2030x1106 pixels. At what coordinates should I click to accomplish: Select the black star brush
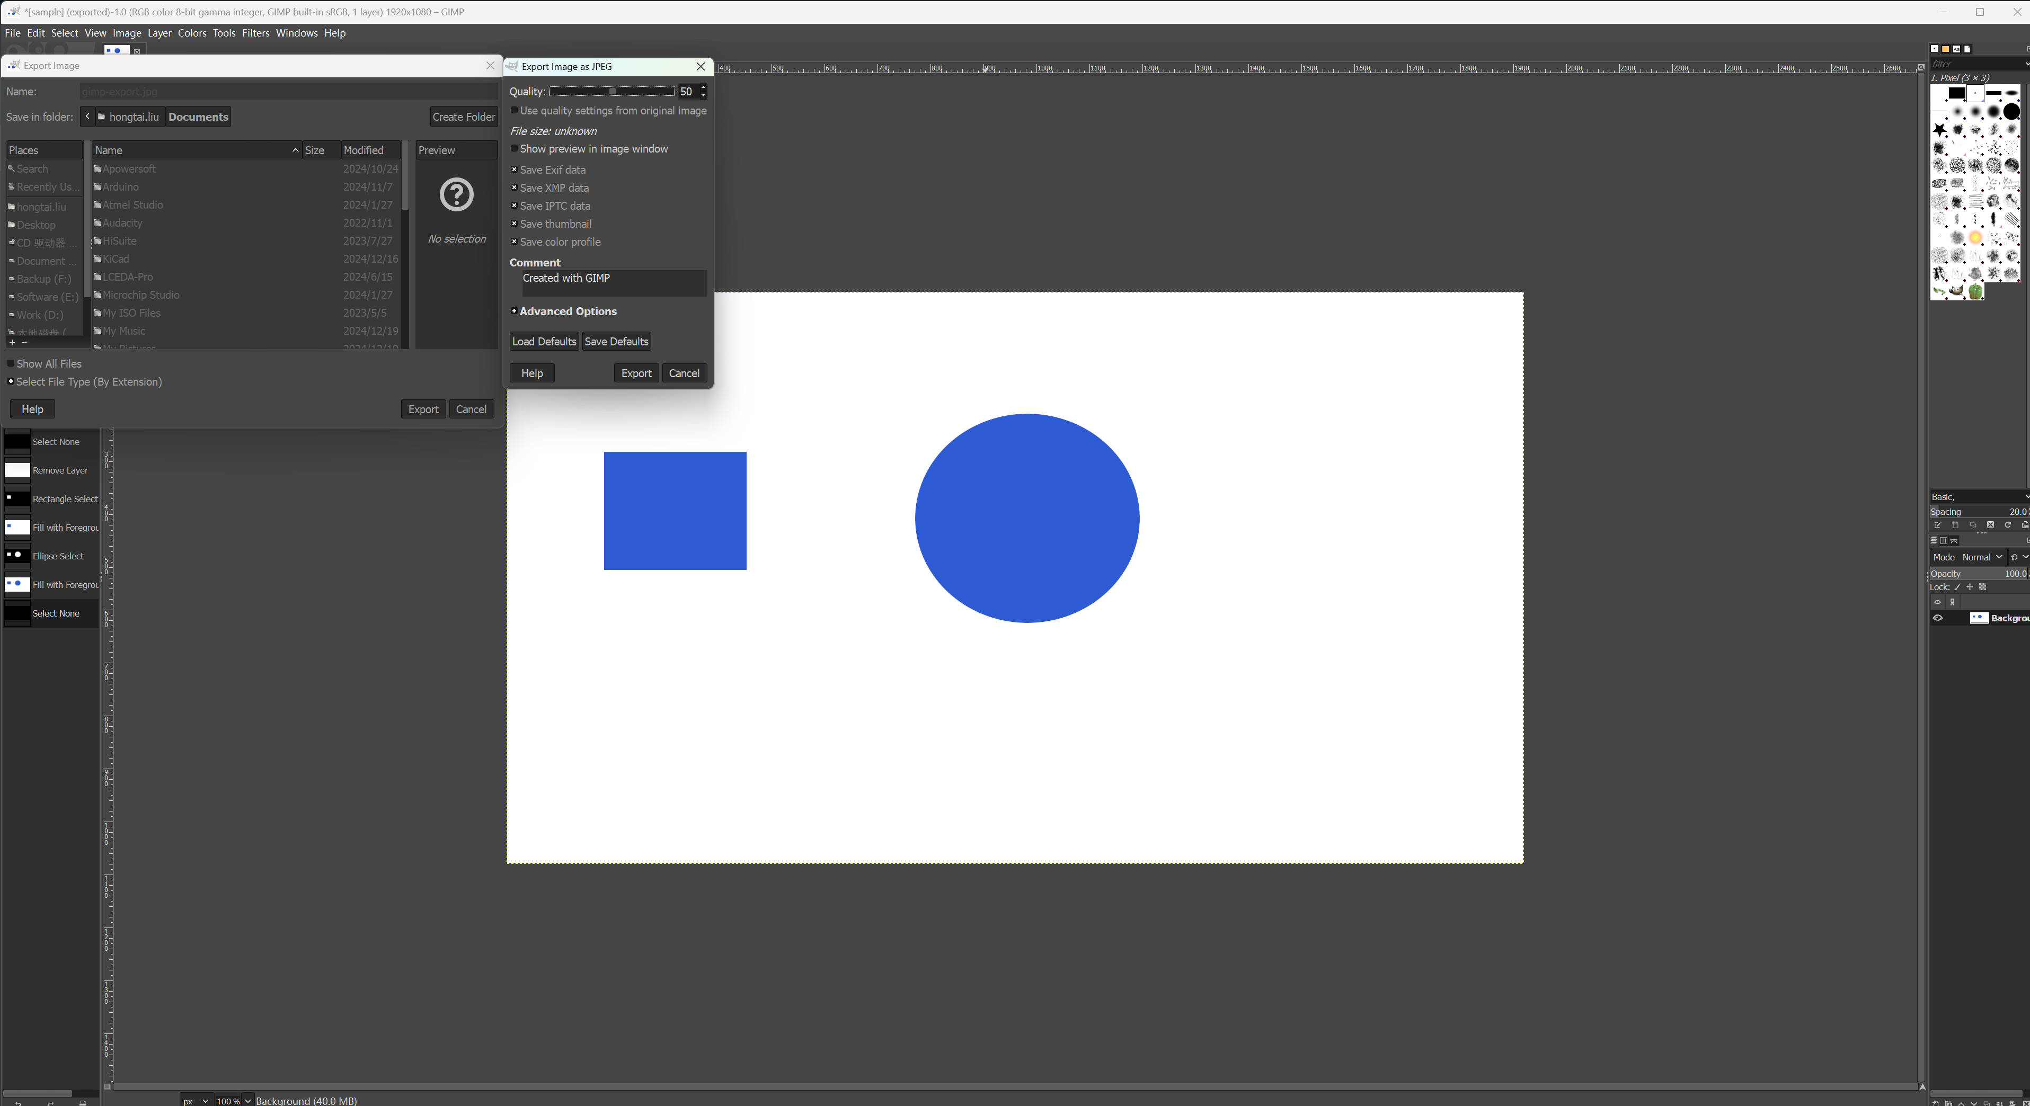coord(1940,130)
